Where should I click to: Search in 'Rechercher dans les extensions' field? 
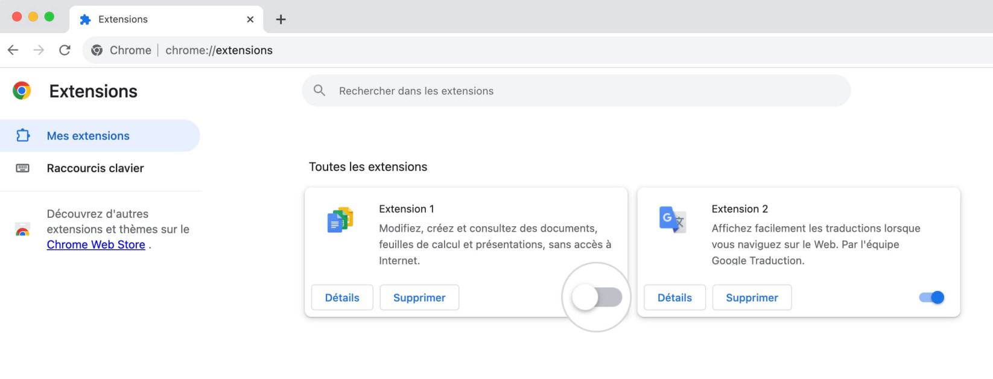click(576, 91)
